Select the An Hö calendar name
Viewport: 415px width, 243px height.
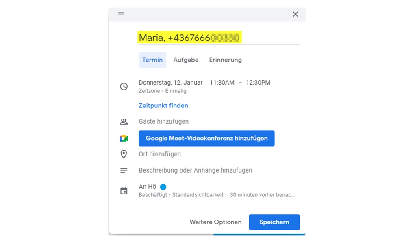coord(148,187)
